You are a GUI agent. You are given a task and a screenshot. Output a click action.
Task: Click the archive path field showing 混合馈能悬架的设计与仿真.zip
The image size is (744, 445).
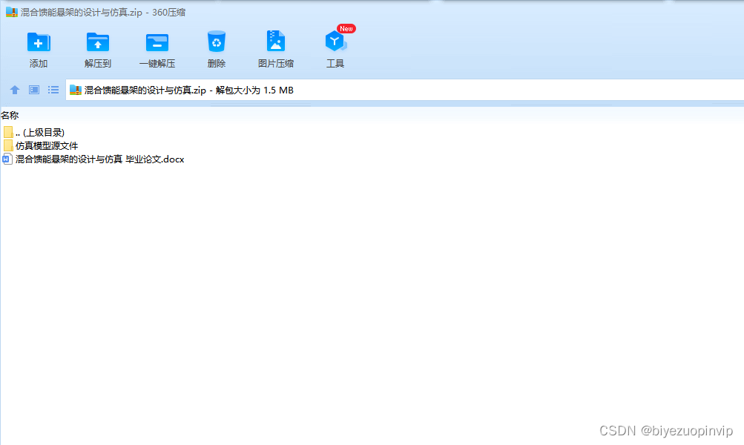click(405, 90)
